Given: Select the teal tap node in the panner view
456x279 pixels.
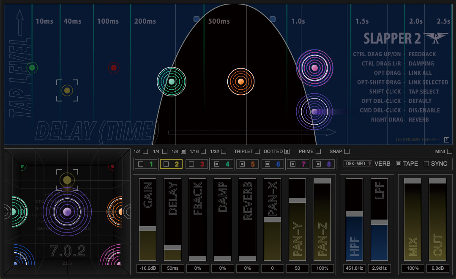Looking at the screenshot, I should (19, 211).
